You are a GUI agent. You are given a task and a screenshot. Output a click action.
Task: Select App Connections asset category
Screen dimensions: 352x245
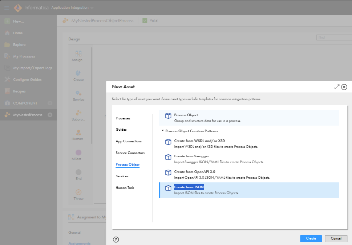(x=129, y=141)
